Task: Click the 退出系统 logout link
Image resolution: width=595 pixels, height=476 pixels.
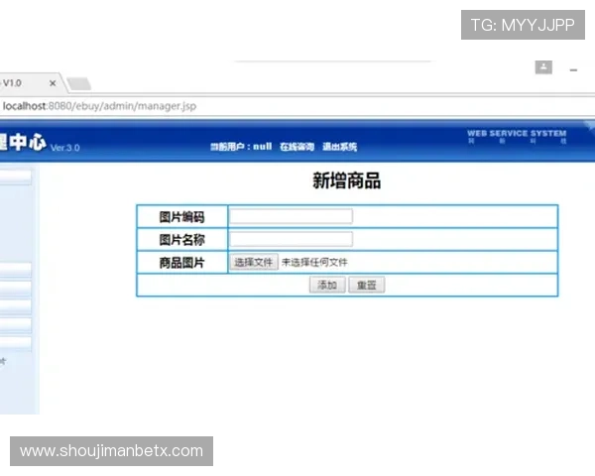Action: click(339, 147)
